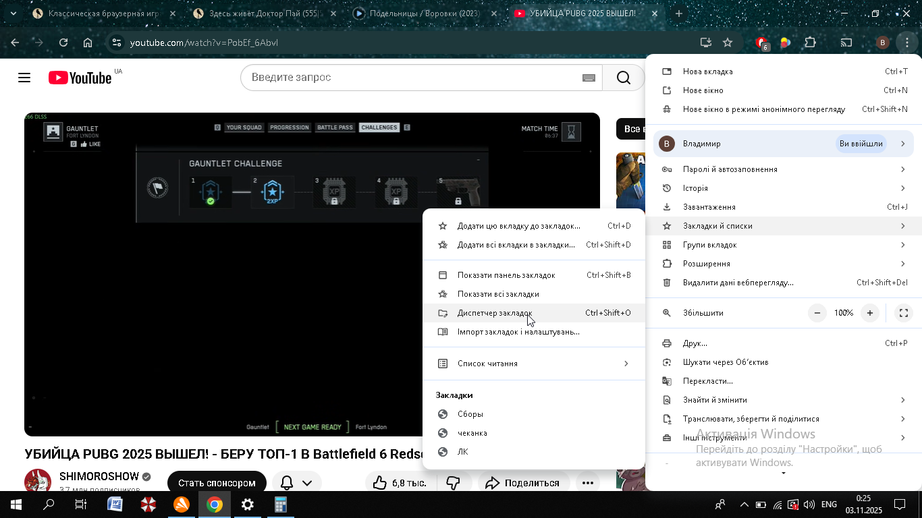Screen dimensions: 922x518
Task: Choose 'Показати всі закладки'
Action: pos(534,294)
